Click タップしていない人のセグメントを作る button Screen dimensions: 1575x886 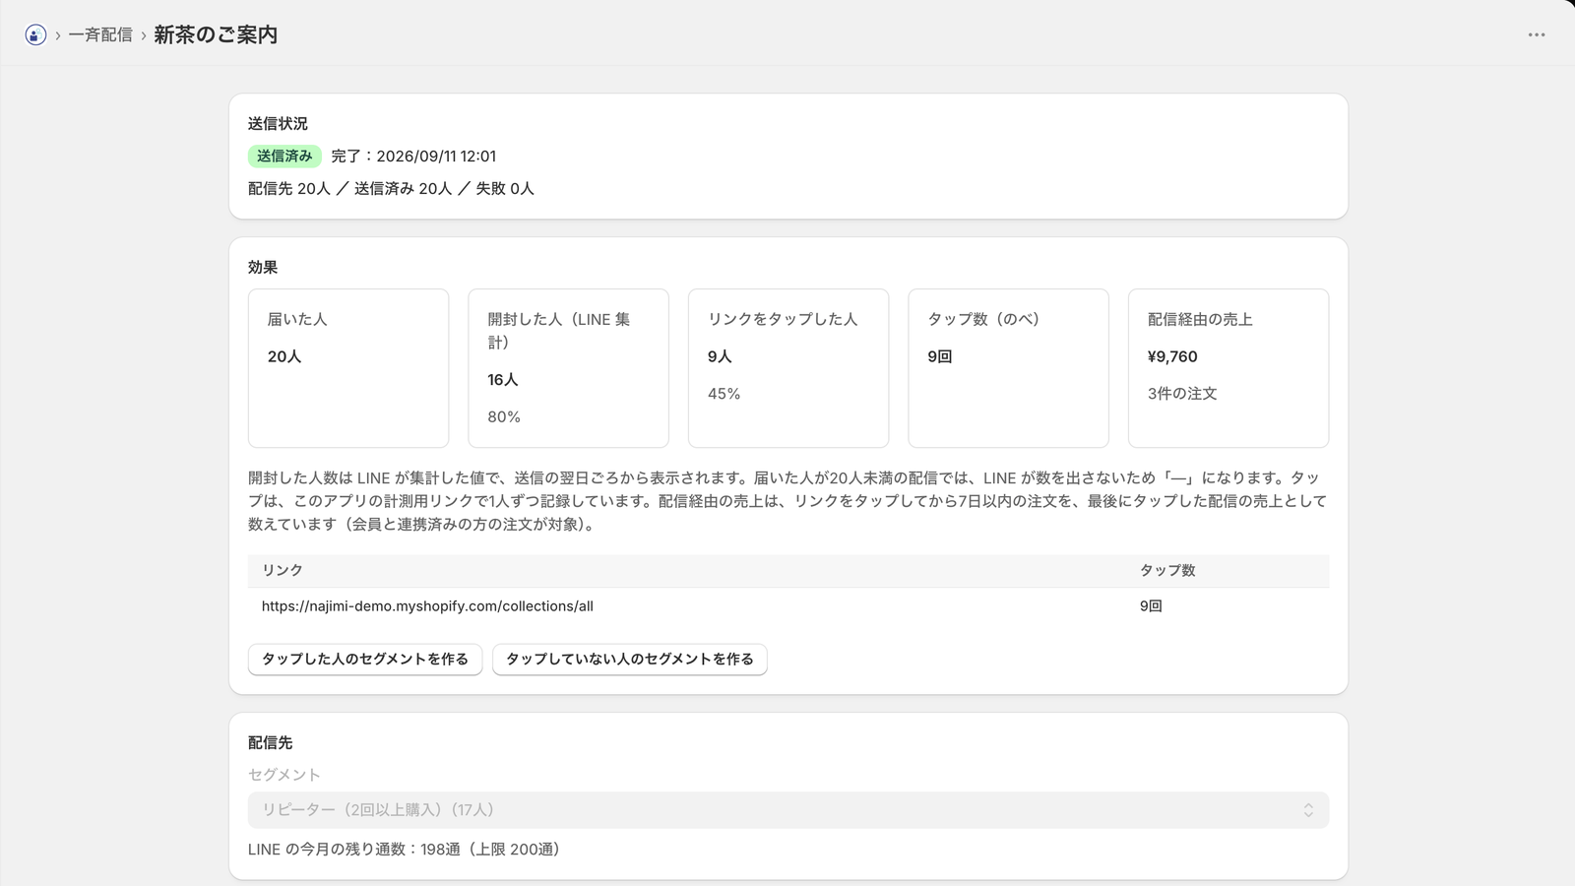tap(630, 659)
